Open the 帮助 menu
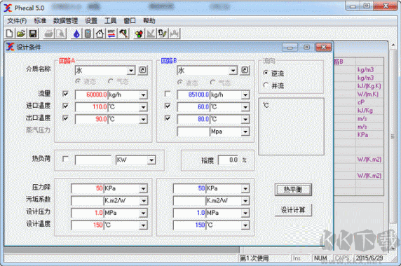401x266 pixels. coord(149,21)
